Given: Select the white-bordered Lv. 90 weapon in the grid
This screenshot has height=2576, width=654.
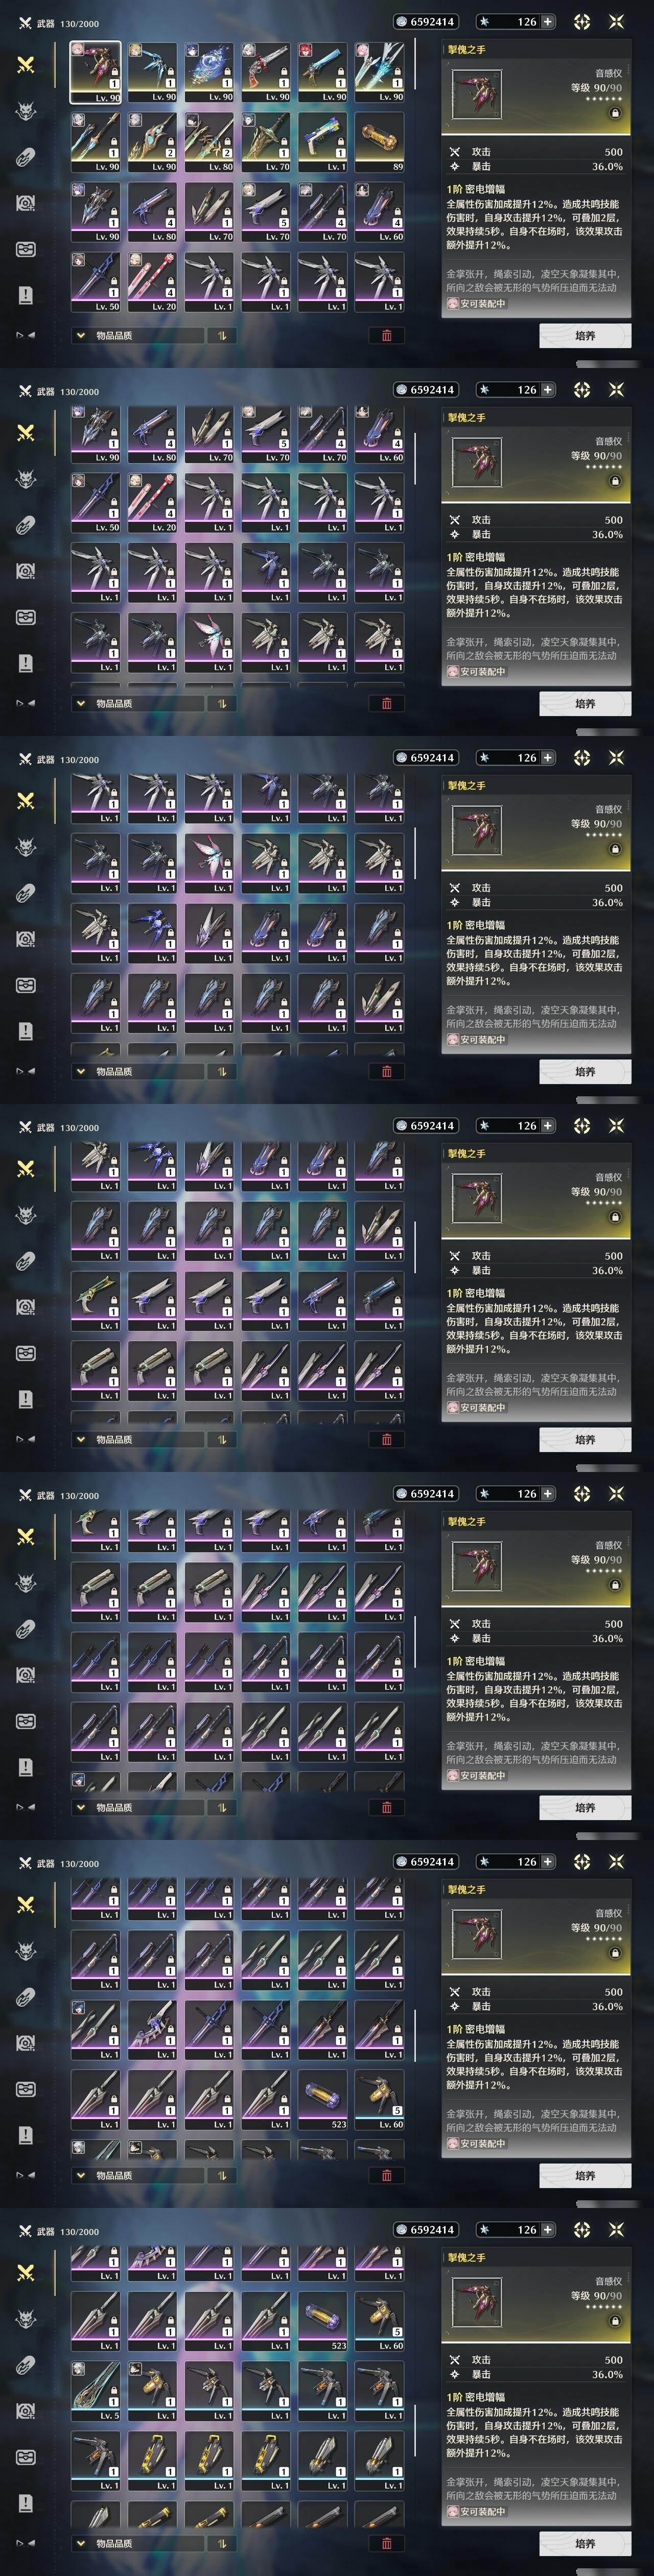Looking at the screenshot, I should tap(95, 71).
